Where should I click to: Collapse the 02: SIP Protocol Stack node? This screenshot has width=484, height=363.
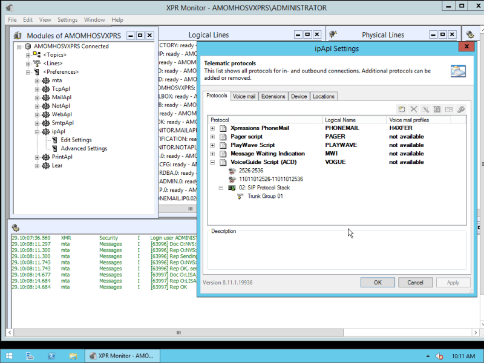point(221,188)
